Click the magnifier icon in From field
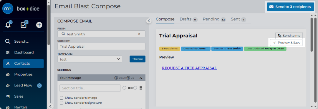This screenshot has width=318, height=109. click(x=63, y=34)
